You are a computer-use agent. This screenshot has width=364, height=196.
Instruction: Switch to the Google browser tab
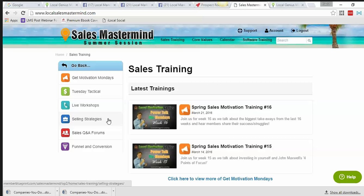[23, 5]
